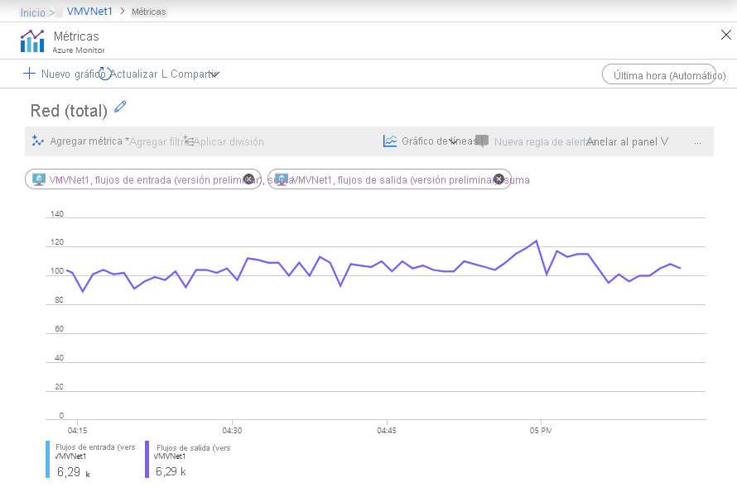Open the Gráfico de líneas chart type icon
This screenshot has height=487, width=737.
click(389, 141)
